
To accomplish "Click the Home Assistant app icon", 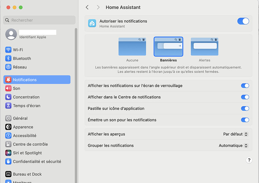I will 92,23.
